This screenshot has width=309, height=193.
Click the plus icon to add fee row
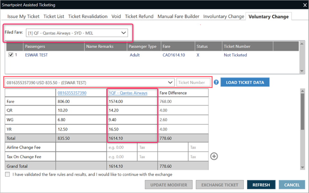click(214, 156)
